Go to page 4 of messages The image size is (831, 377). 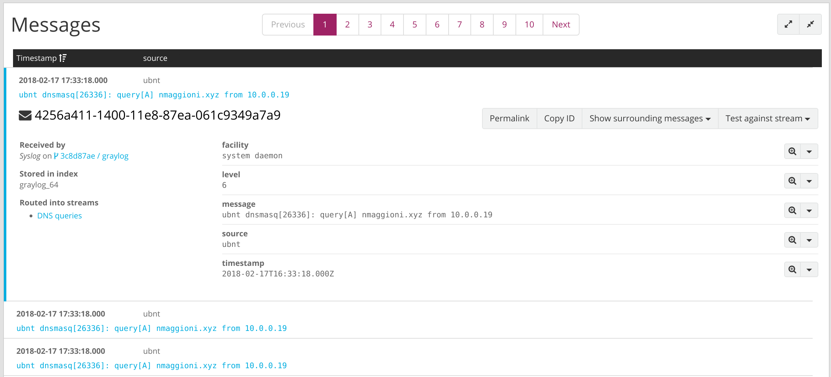392,25
